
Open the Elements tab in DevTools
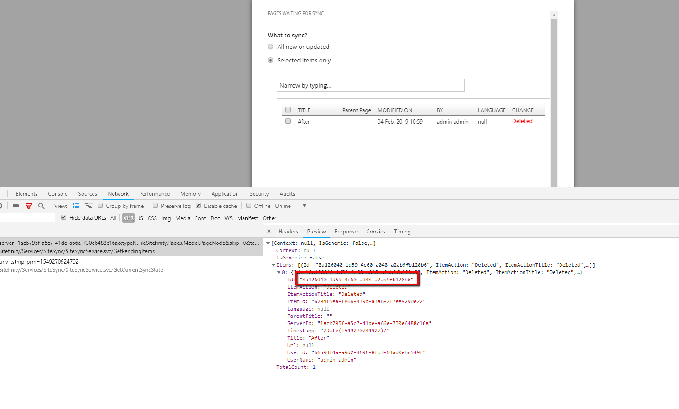click(27, 194)
